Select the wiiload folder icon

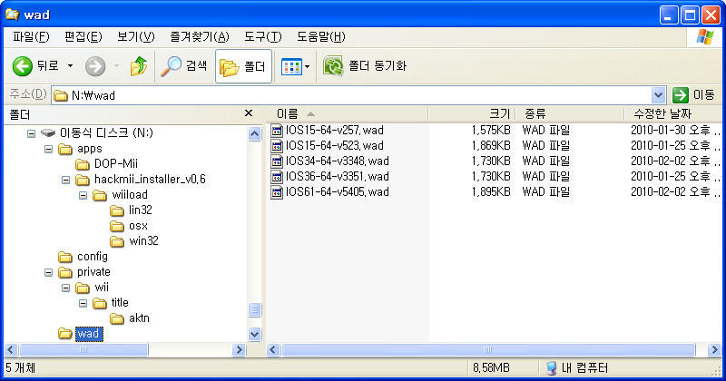[x=100, y=195]
